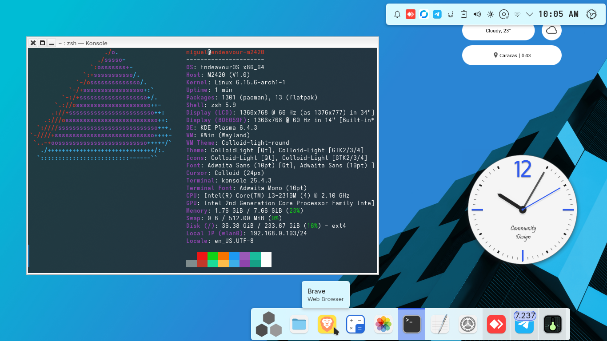Click the 'Terminal: konsole 25.4.3' line

coord(229,181)
